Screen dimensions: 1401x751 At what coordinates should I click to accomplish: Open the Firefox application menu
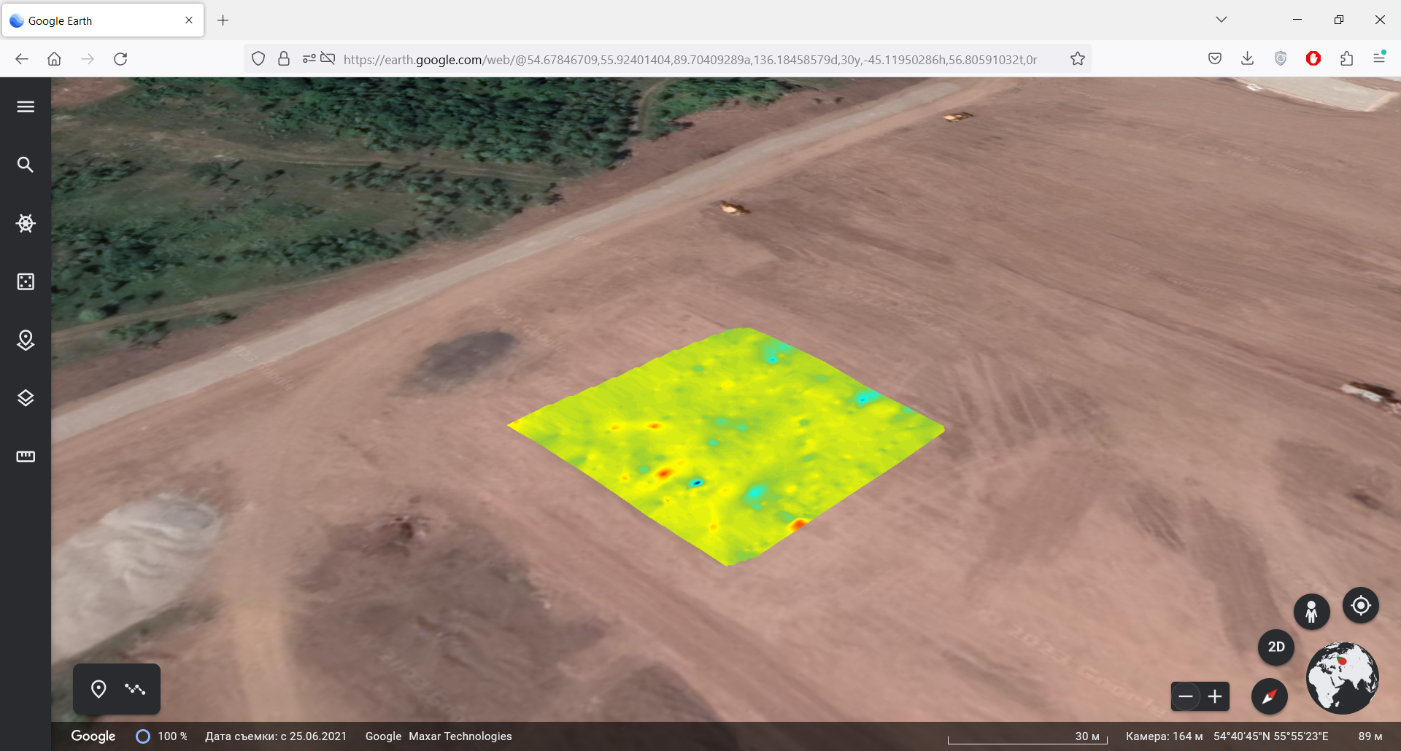(1379, 58)
